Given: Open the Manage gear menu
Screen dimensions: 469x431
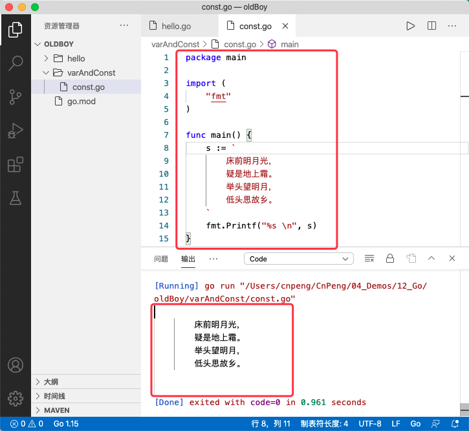Looking at the screenshot, I should 16,397.
